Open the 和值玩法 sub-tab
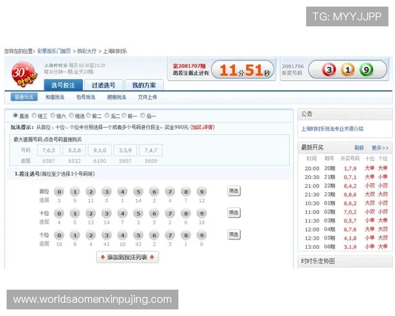Viewport: 395px width, 316px height. (55, 97)
